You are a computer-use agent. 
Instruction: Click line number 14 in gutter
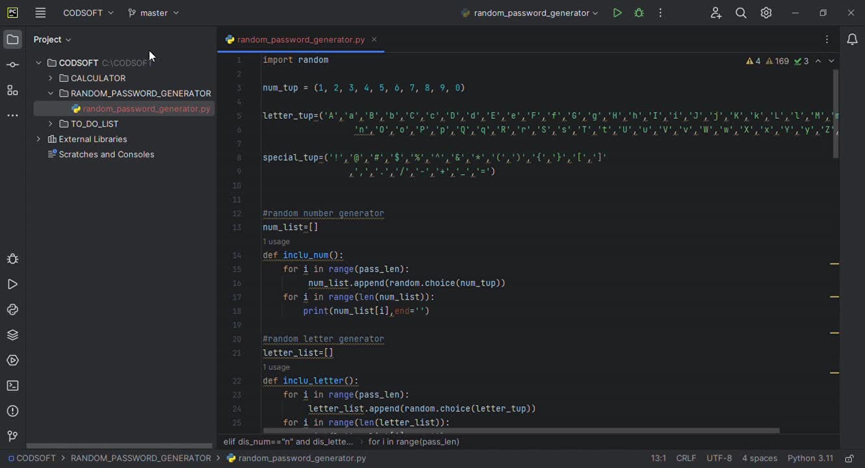point(237,255)
